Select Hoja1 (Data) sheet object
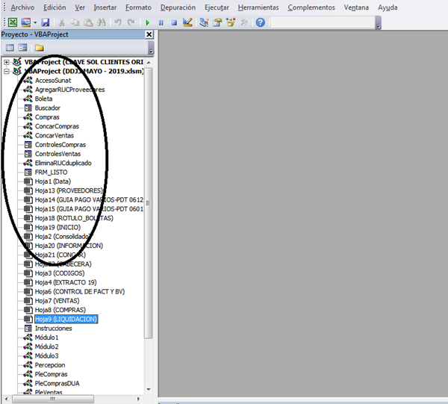Viewport: 448px width, 404px height. pos(53,181)
